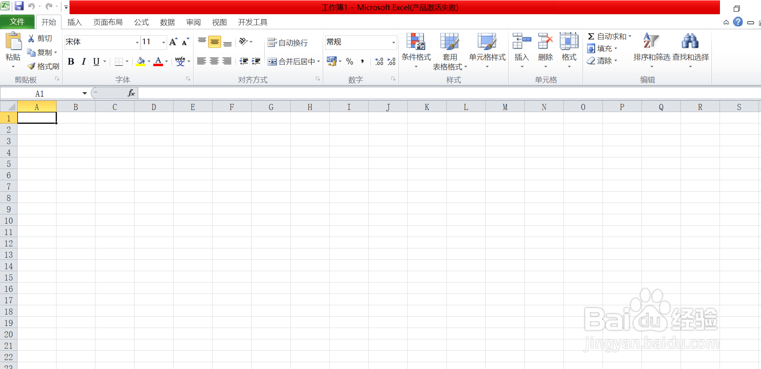Image resolution: width=761 pixels, height=369 pixels.
Task: Toggle center horizontal alignment
Action: point(214,61)
